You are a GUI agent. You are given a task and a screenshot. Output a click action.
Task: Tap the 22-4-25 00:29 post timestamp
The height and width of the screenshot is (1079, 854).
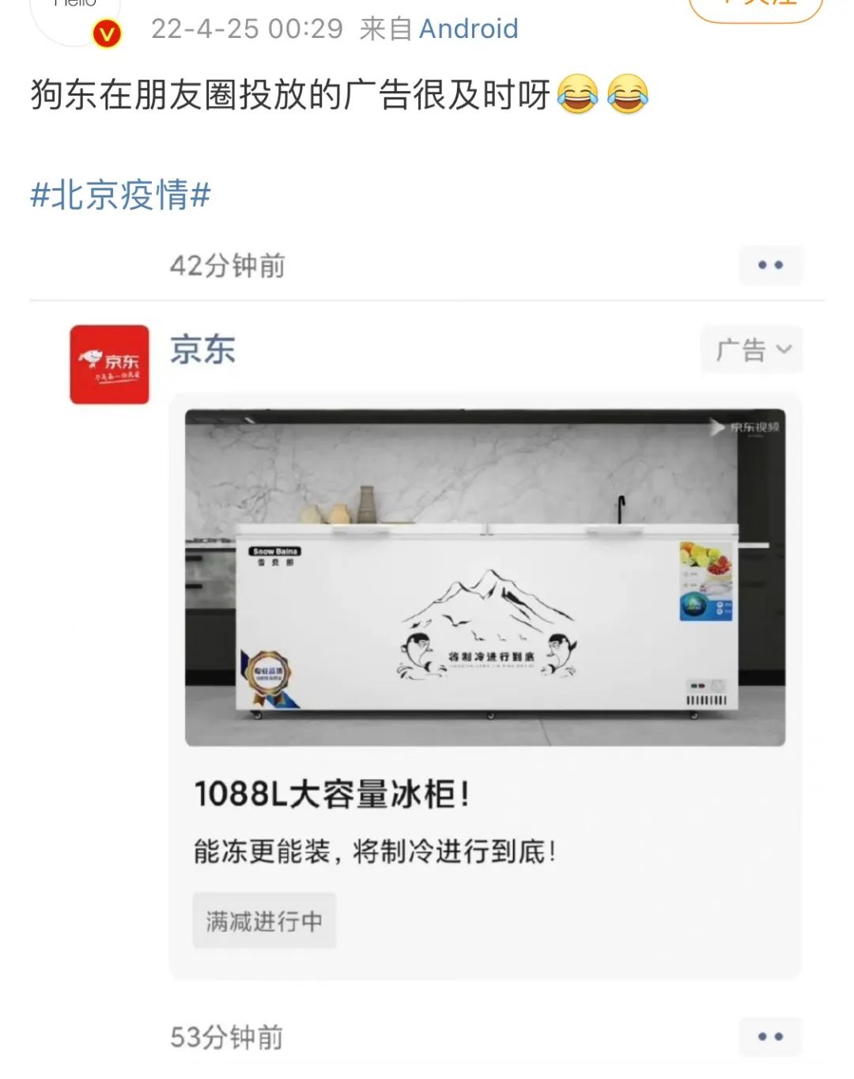(x=247, y=29)
